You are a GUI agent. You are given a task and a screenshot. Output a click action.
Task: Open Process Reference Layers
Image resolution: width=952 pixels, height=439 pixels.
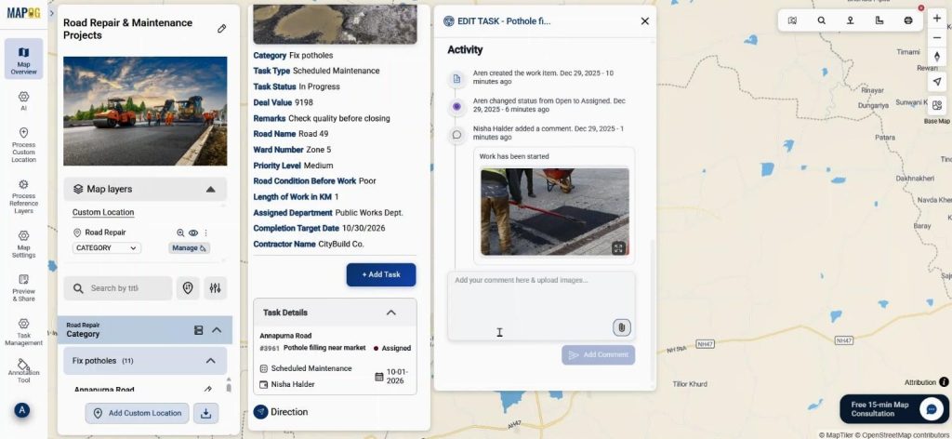click(x=23, y=197)
